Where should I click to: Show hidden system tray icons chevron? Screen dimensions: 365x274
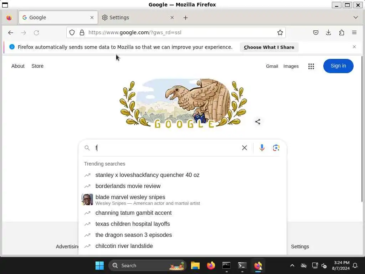(x=292, y=265)
